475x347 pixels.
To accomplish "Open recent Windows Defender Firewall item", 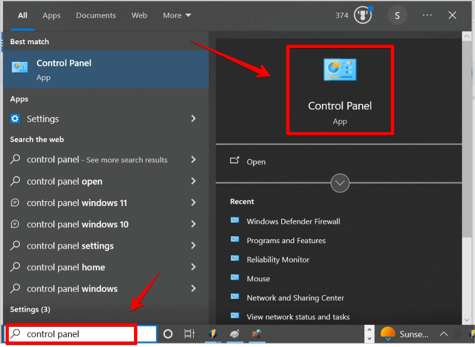I will pyautogui.click(x=293, y=222).
